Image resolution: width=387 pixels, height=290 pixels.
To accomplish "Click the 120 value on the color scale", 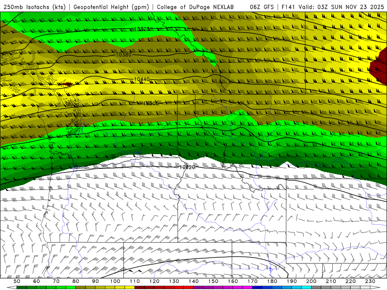I will coord(154,281).
